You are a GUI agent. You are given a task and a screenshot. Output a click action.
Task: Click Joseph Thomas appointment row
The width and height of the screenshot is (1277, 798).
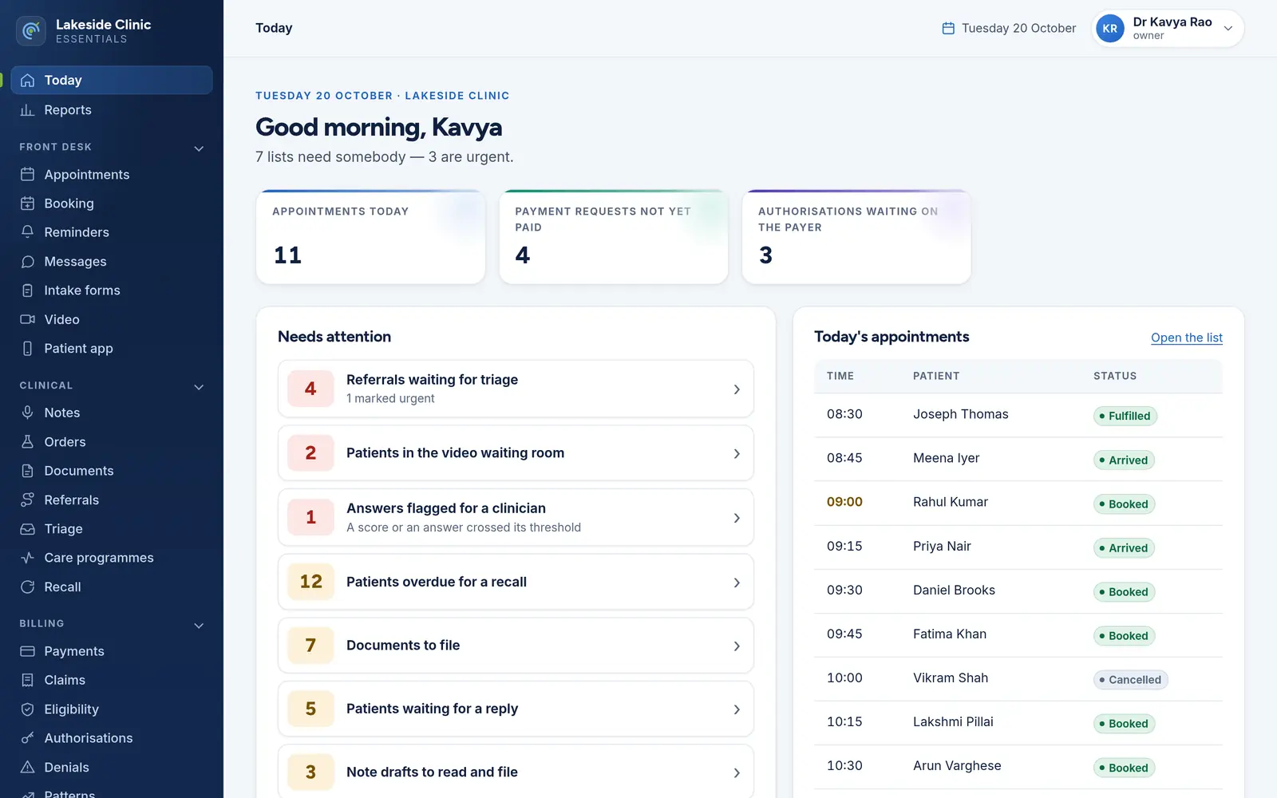[1018, 415]
